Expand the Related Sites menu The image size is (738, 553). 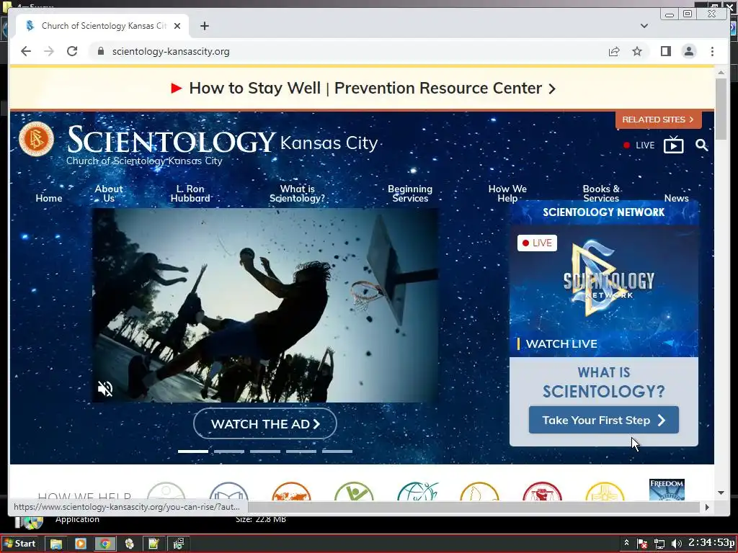tap(658, 120)
